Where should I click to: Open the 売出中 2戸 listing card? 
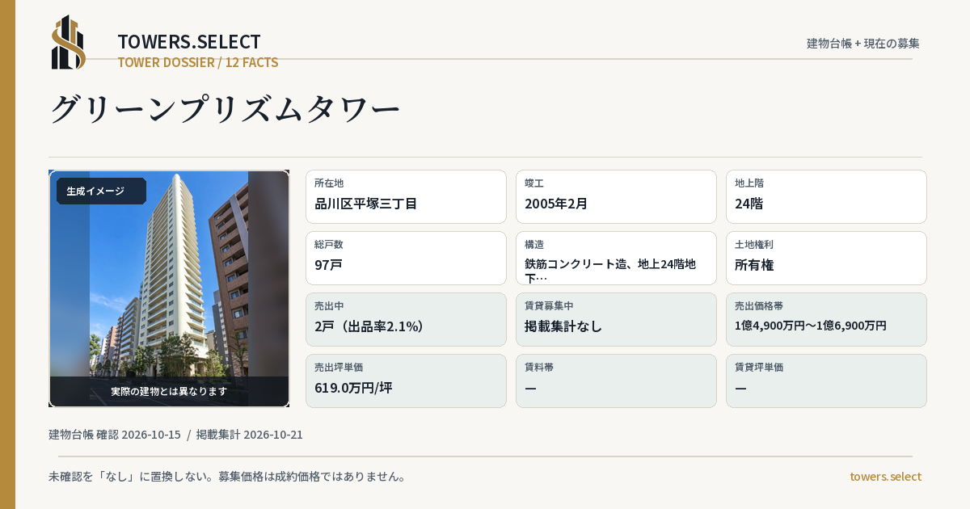click(406, 319)
